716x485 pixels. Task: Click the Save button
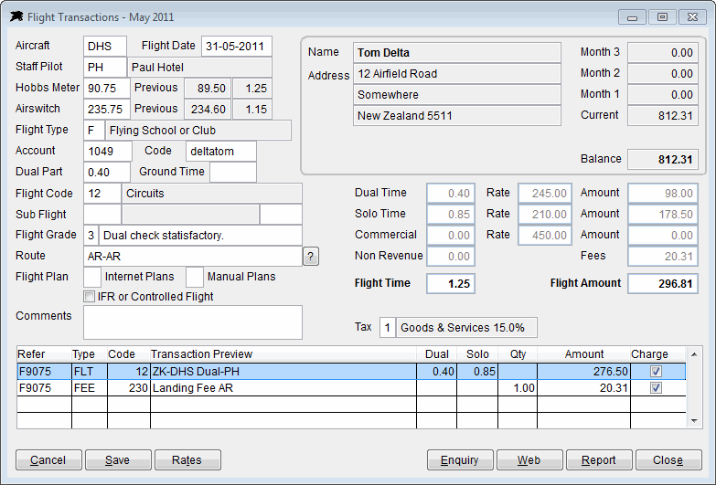coord(118,460)
